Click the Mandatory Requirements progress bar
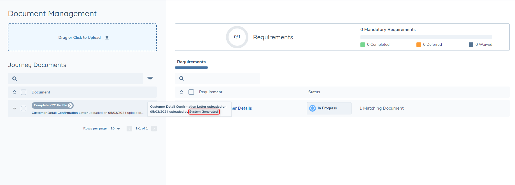Viewport: 515px width, 185px height. point(426,37)
